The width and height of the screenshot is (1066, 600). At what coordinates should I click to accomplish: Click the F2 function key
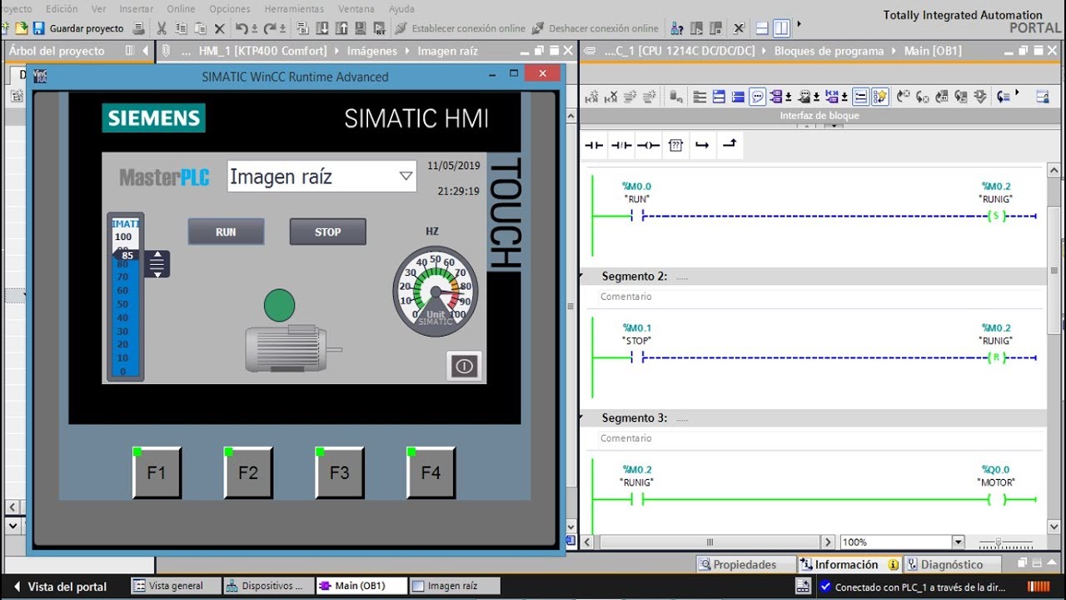[x=248, y=472]
